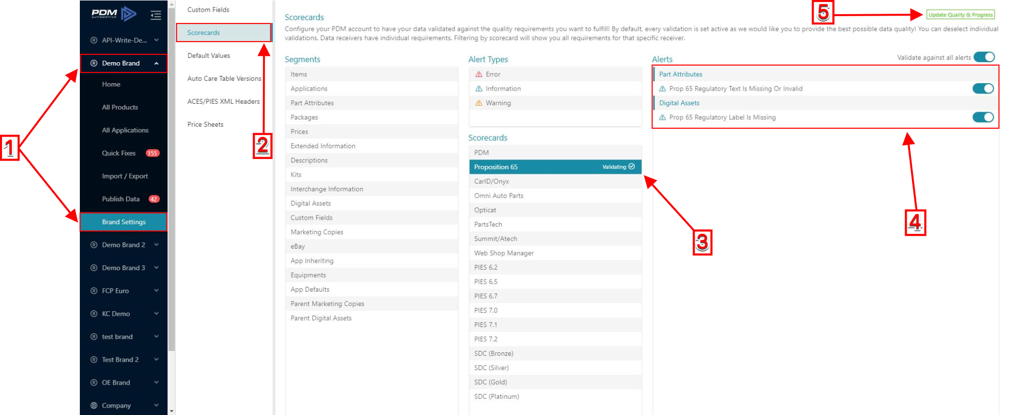
Task: Collapse sidebar with hamburger menu icon
Action: 156,15
